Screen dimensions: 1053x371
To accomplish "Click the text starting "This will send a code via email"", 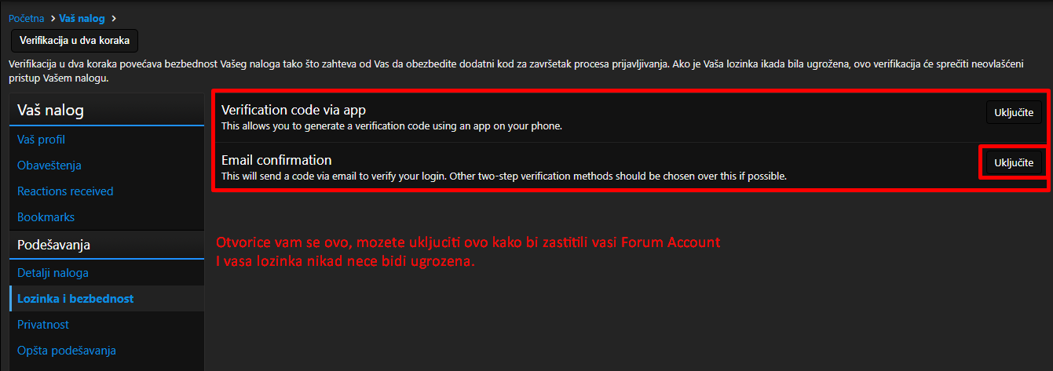I will point(504,176).
